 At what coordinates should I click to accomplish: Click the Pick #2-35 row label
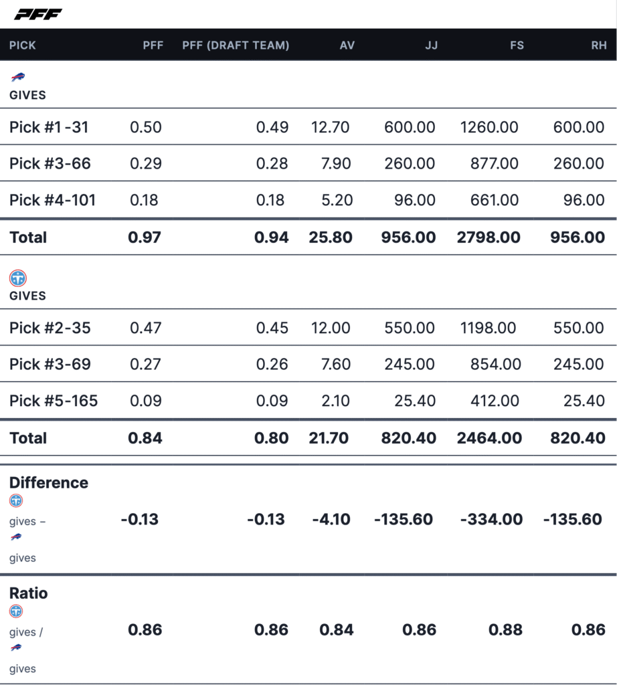point(50,328)
